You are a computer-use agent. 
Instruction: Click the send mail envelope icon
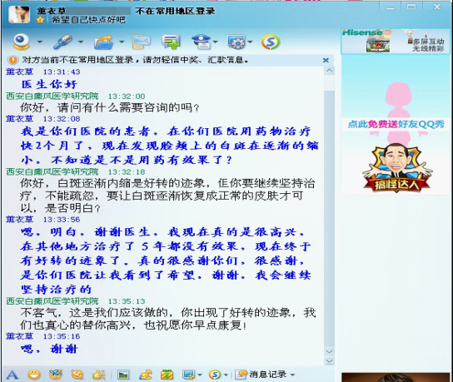tap(142, 42)
